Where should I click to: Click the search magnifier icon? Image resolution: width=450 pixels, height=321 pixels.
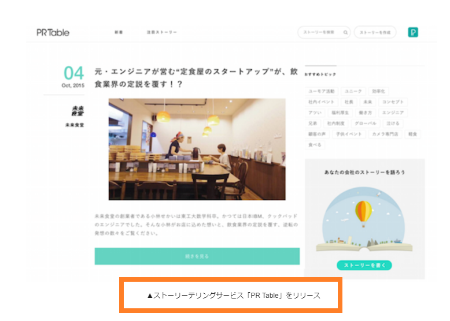click(x=345, y=32)
